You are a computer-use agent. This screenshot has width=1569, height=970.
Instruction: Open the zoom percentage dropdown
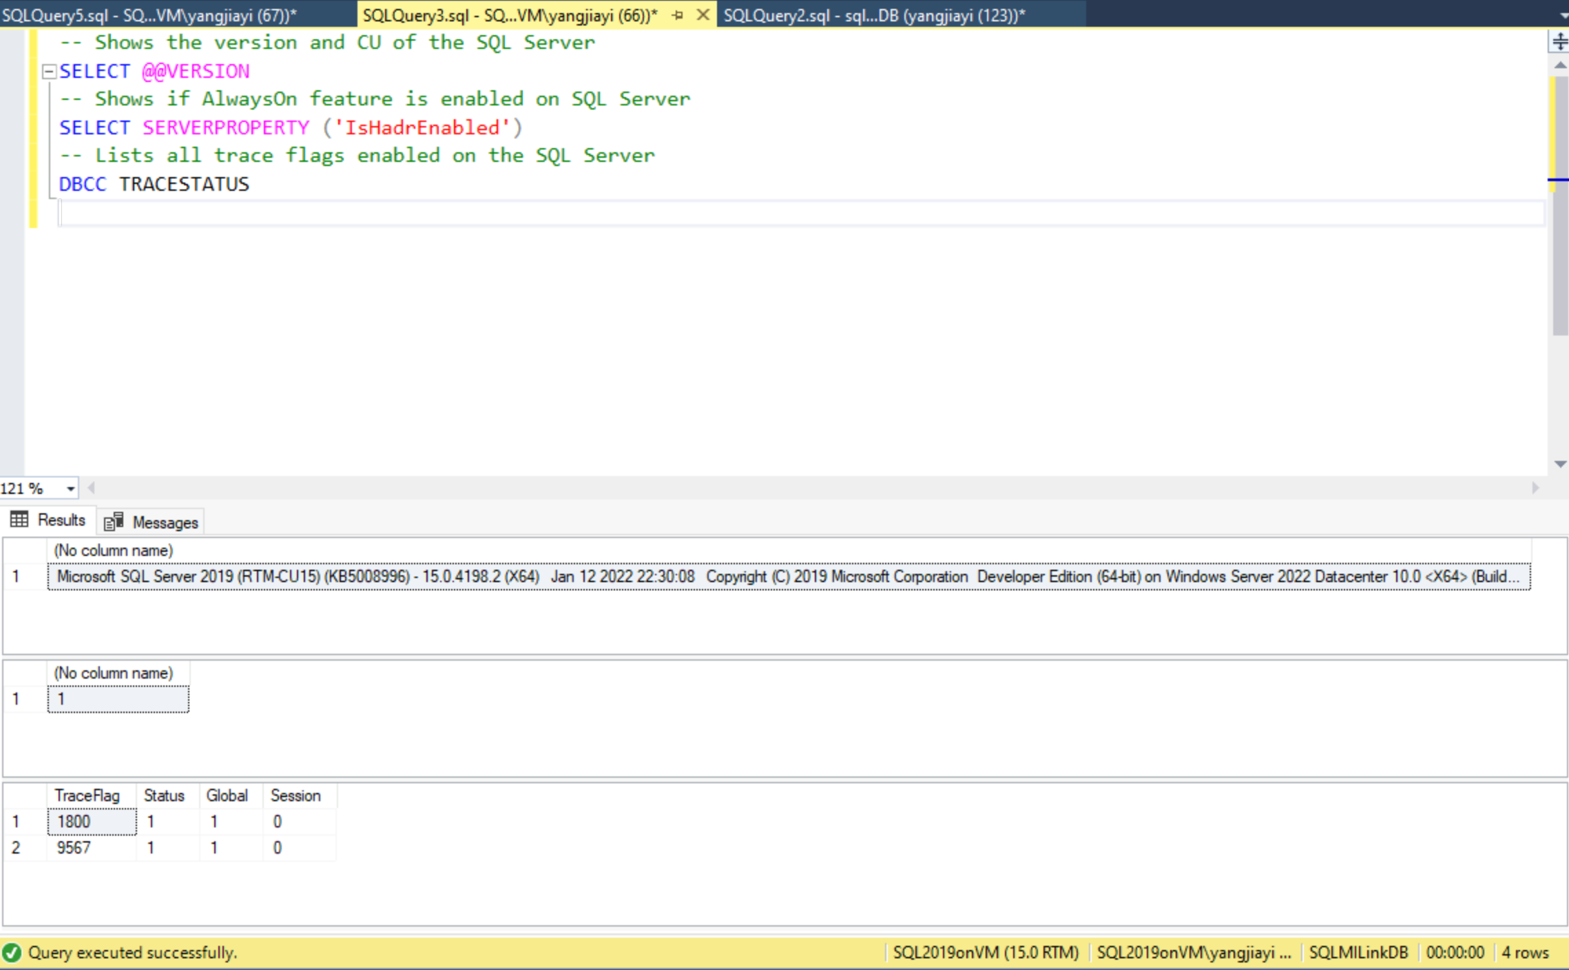point(68,488)
